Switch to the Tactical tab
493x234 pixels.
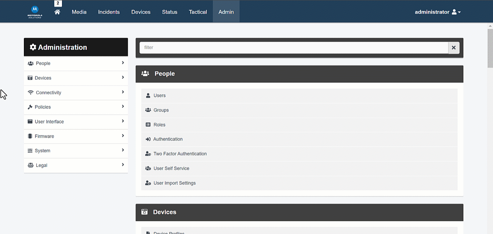click(198, 12)
